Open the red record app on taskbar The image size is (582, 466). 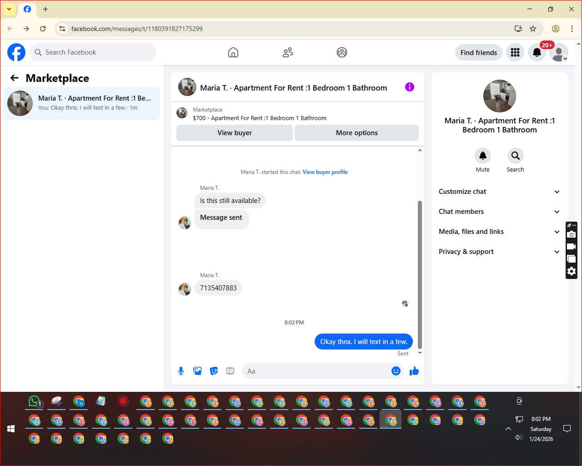[123, 401]
